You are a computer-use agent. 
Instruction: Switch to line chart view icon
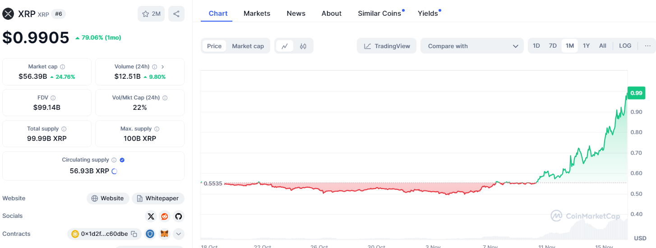click(285, 46)
